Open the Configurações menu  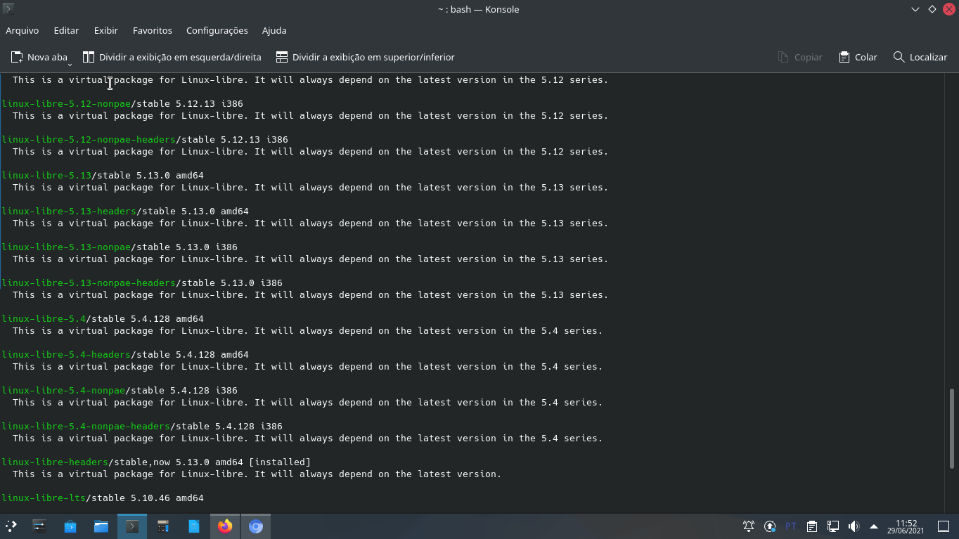click(x=217, y=30)
